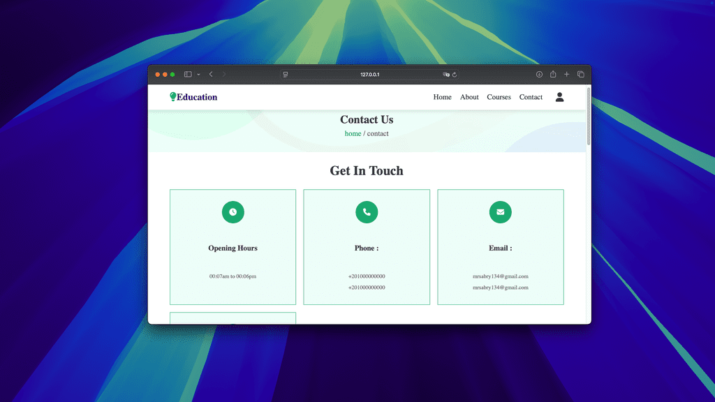The width and height of the screenshot is (715, 402).
Task: Toggle the Safari sidebar icon
Action: coord(188,74)
